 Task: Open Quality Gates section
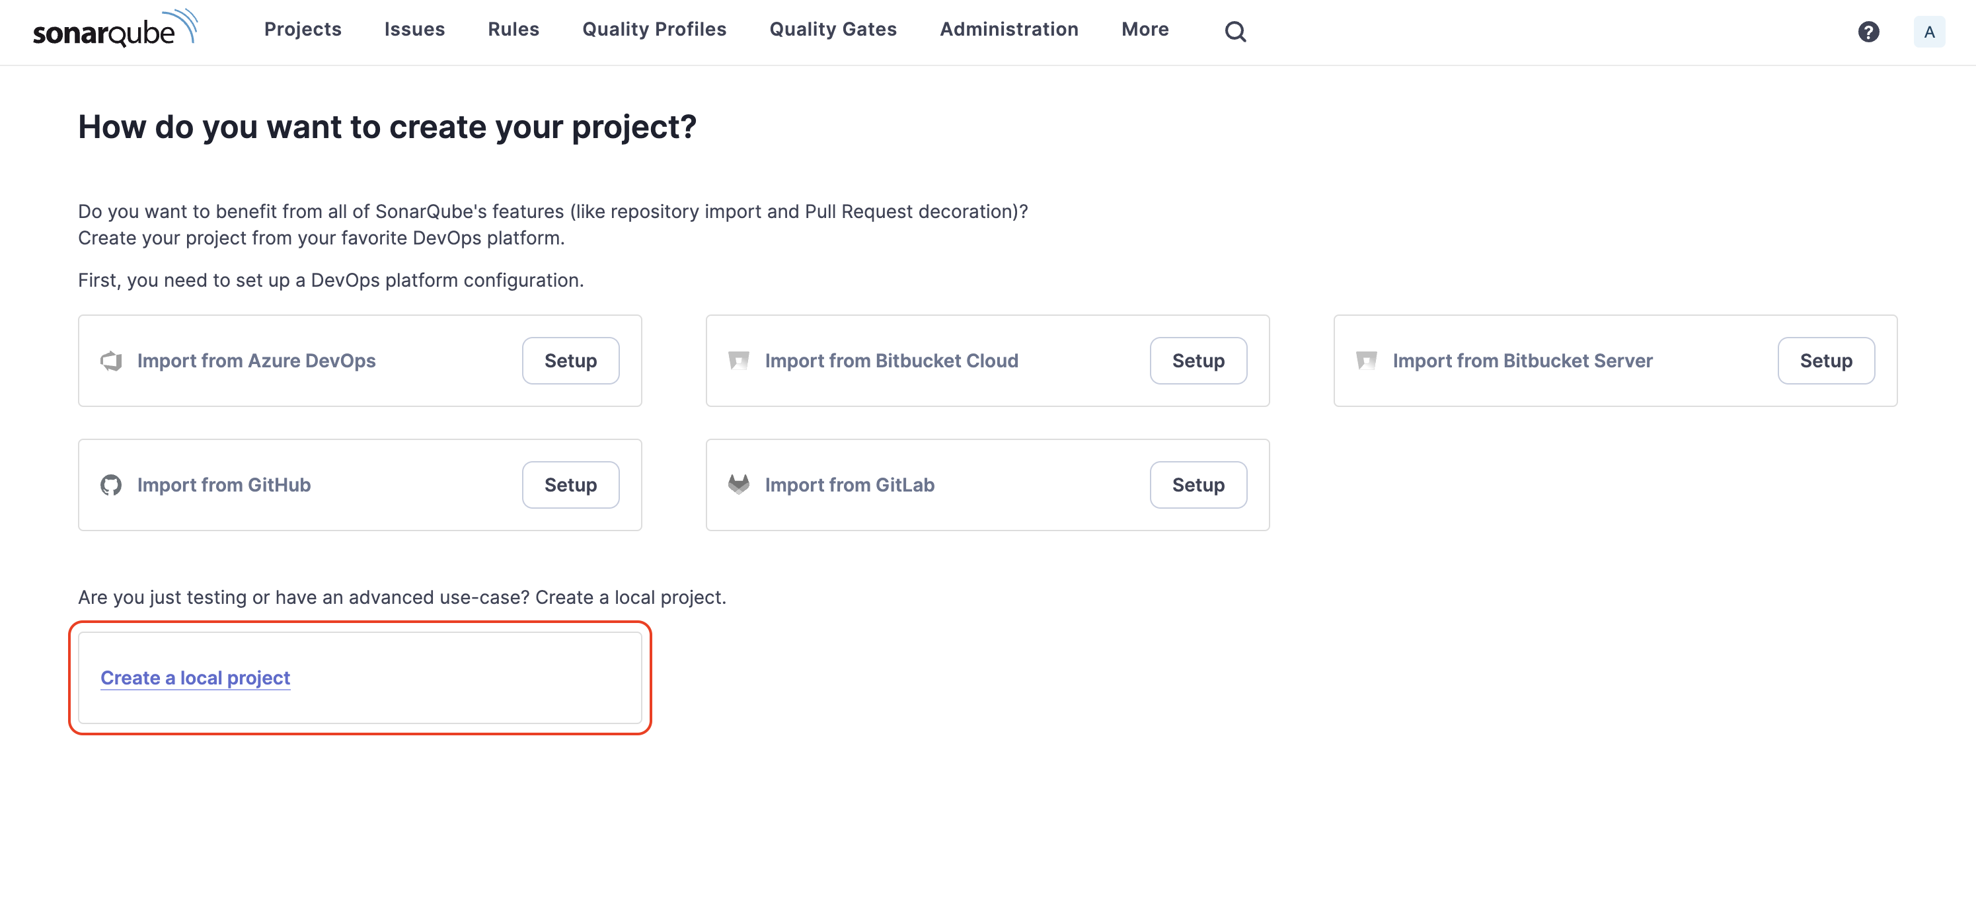(833, 29)
